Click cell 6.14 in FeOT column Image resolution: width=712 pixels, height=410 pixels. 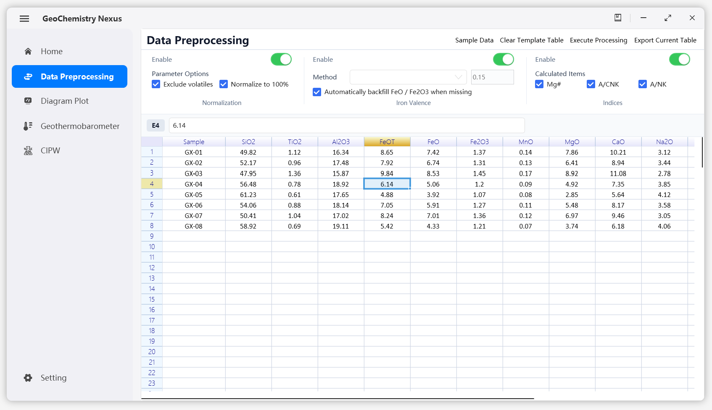click(387, 184)
